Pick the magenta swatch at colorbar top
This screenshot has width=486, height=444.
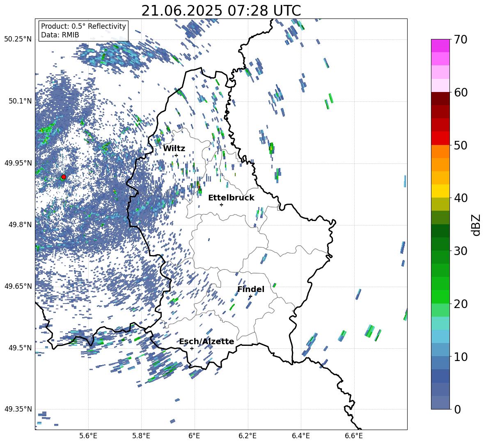[x=440, y=46]
